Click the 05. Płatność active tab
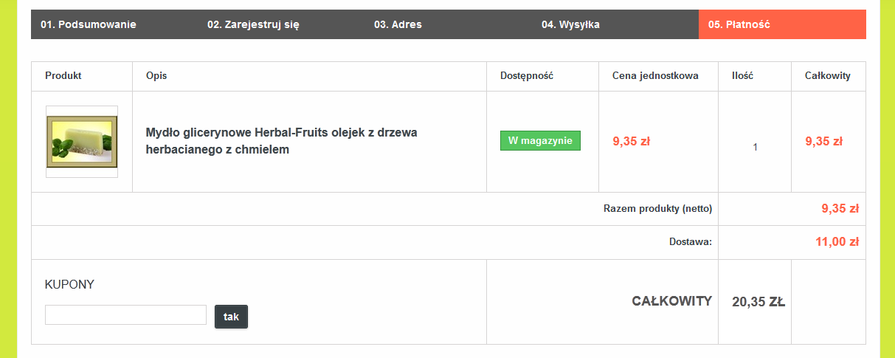895x358 pixels. [x=739, y=24]
